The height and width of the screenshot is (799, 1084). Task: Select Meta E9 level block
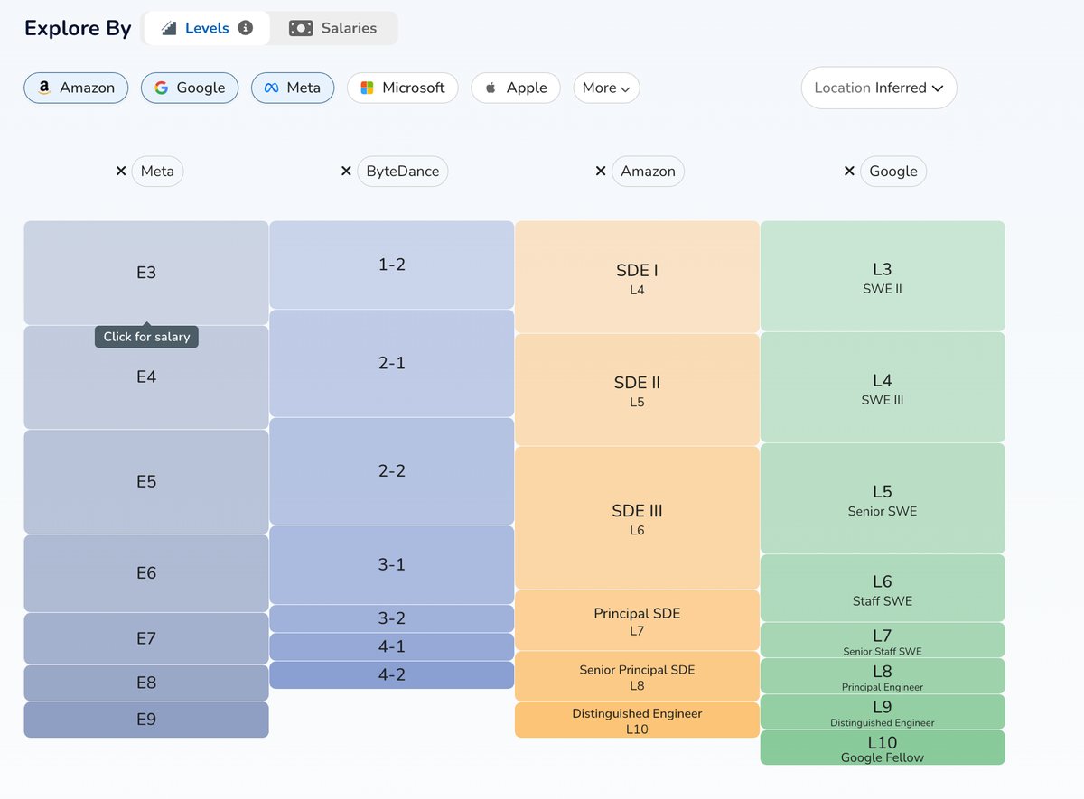[146, 720]
